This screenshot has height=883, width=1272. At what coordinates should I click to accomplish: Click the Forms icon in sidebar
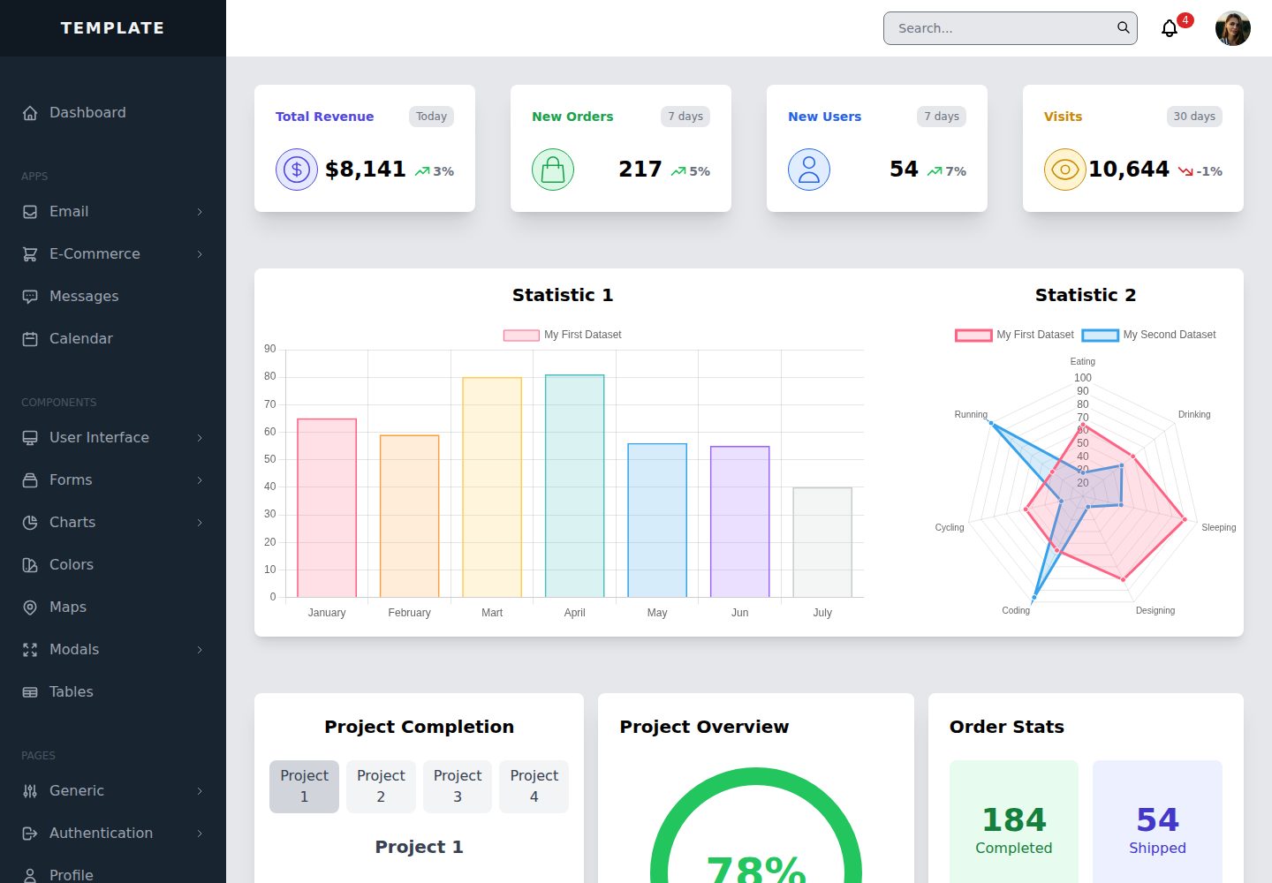[x=30, y=480]
